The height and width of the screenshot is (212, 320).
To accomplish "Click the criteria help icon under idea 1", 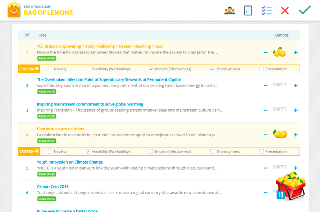I will pyautogui.click(x=37, y=69).
